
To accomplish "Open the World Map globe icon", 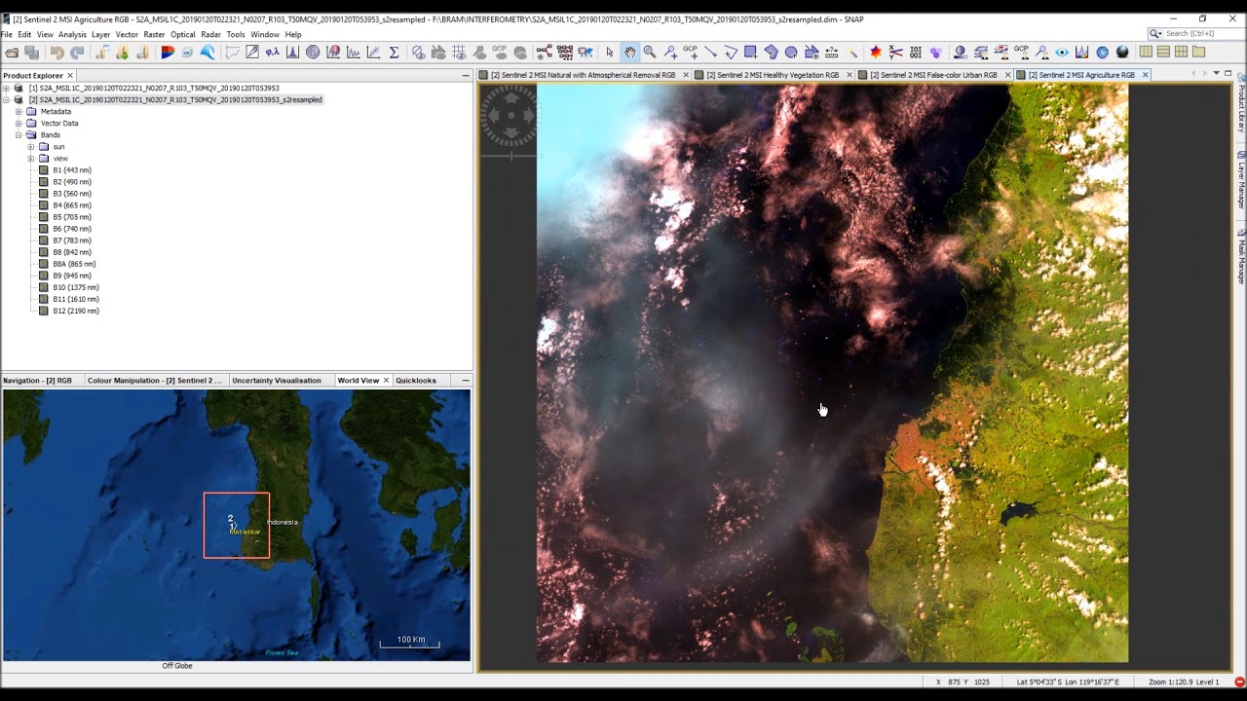I will click(x=1102, y=53).
